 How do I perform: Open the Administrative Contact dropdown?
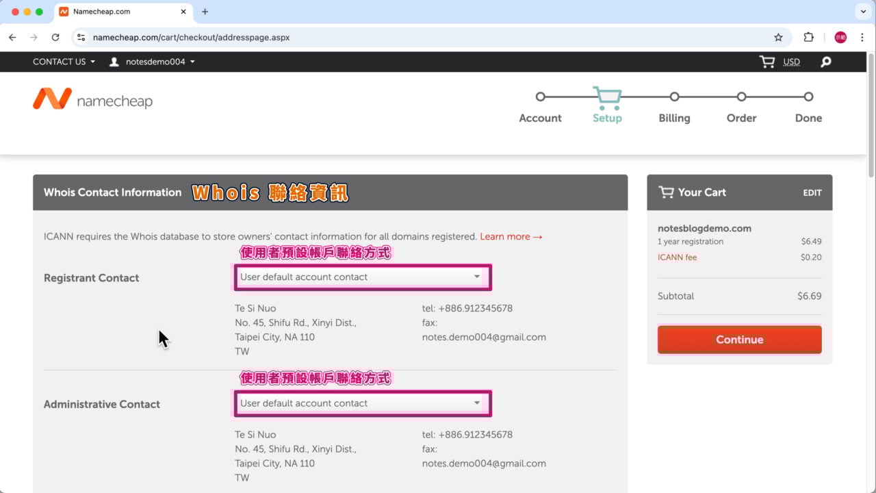click(362, 403)
